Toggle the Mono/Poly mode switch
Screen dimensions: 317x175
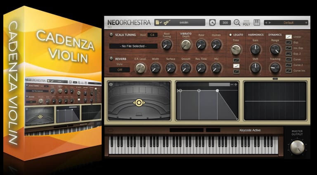(x=246, y=23)
